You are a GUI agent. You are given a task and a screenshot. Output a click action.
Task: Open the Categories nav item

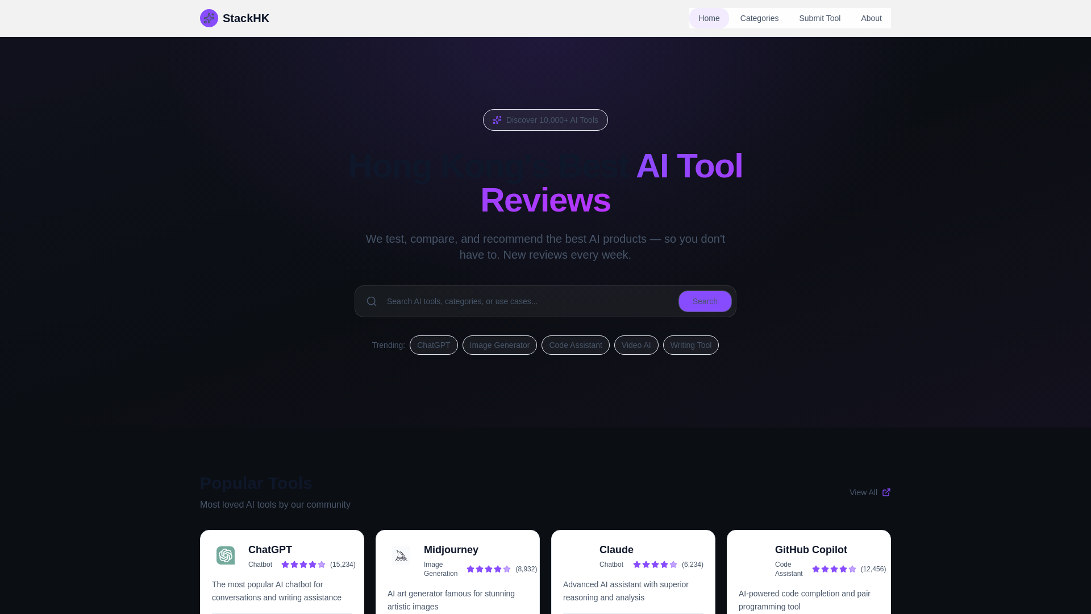pos(759,18)
